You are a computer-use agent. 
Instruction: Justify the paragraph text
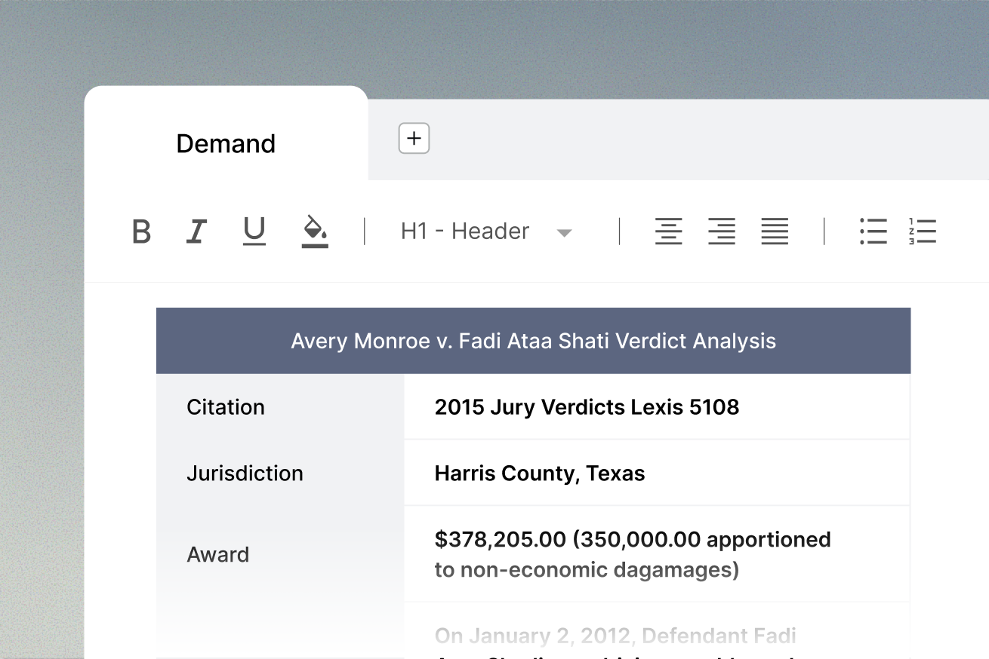click(775, 231)
